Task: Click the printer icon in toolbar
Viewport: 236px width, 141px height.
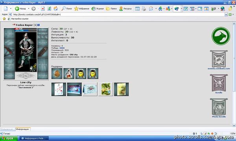Action: [144, 9]
